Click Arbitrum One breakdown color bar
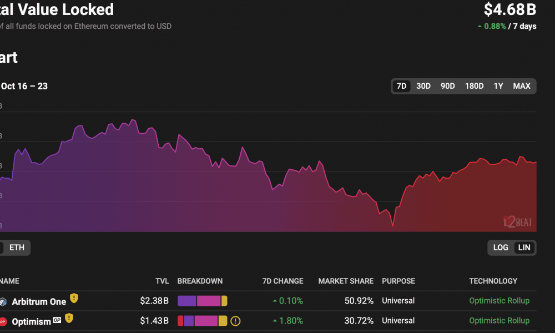The height and width of the screenshot is (333, 555). click(203, 301)
